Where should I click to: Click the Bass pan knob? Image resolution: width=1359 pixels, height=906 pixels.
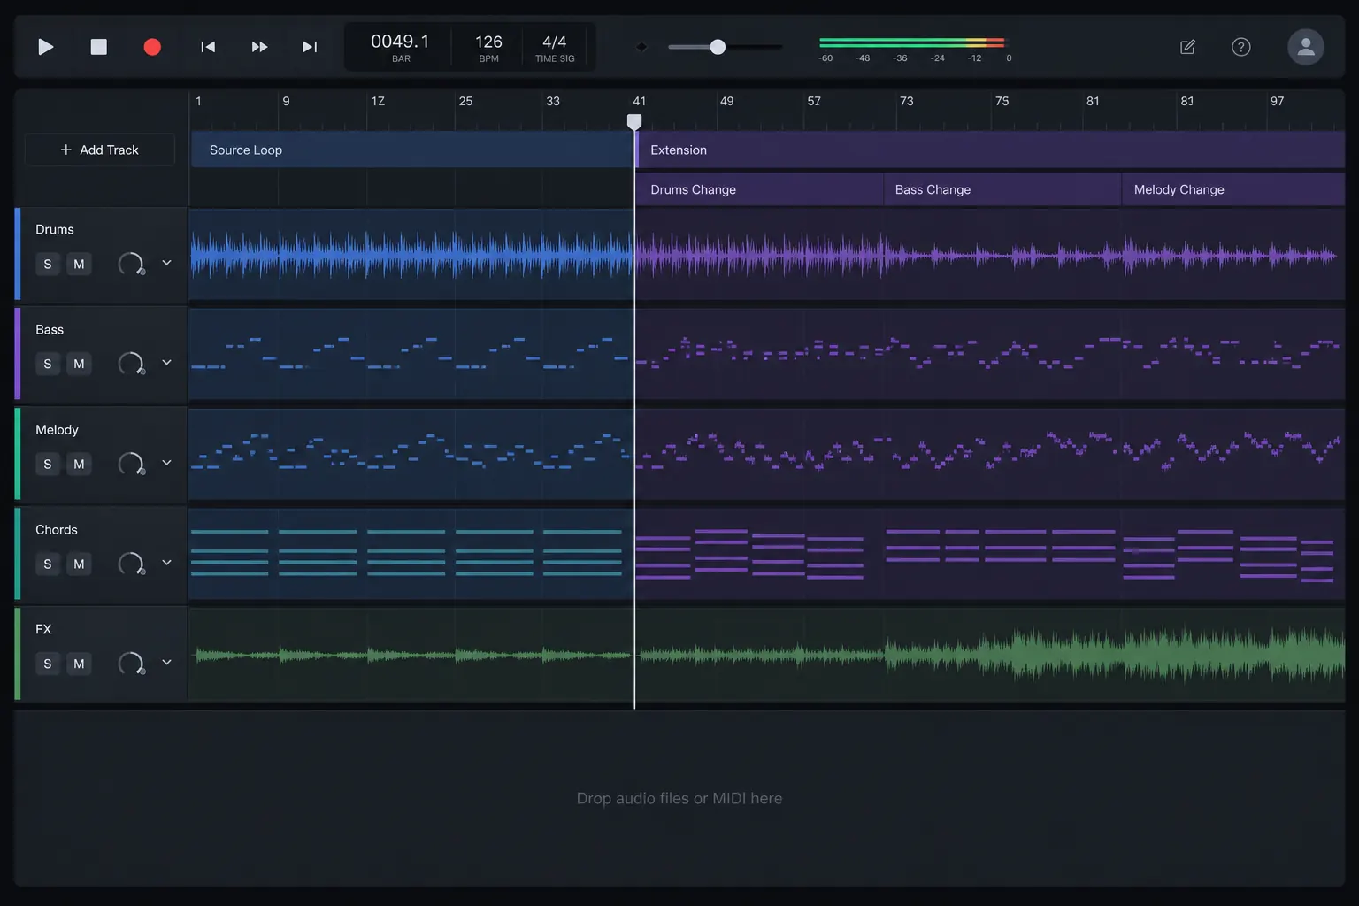click(131, 364)
